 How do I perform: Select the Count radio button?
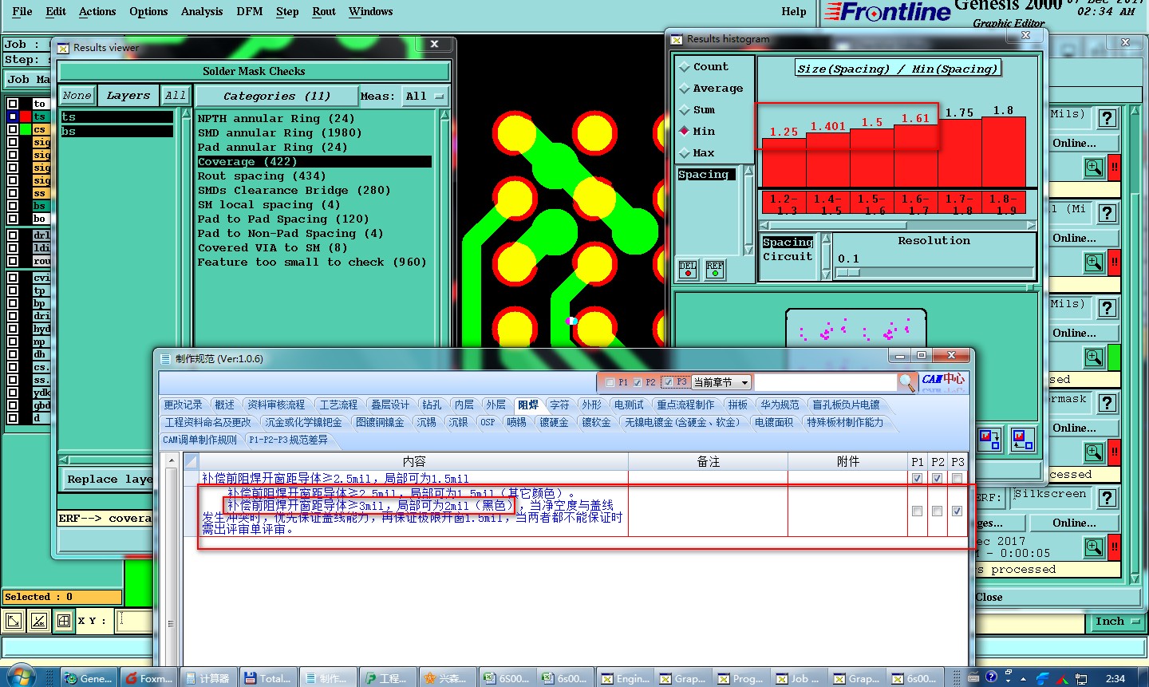coord(685,67)
